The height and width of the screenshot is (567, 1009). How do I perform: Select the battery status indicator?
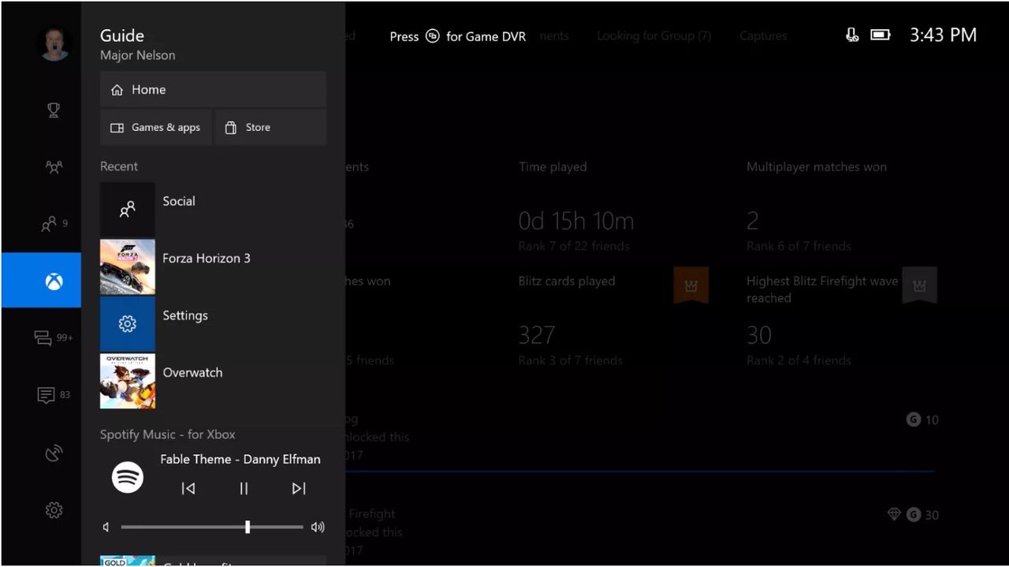coord(880,35)
